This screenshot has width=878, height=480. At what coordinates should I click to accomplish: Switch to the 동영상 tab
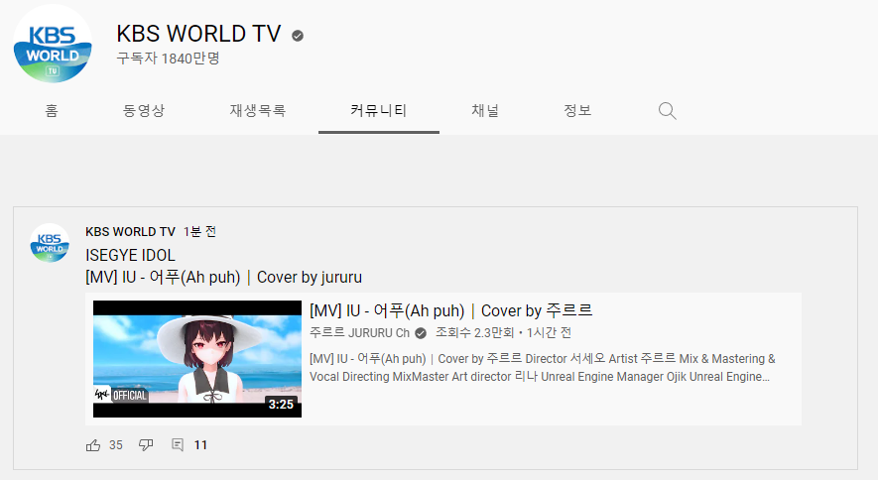[144, 111]
